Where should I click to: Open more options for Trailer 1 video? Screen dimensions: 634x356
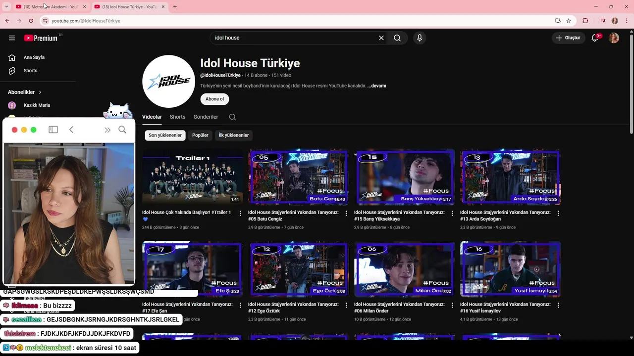[240, 214]
